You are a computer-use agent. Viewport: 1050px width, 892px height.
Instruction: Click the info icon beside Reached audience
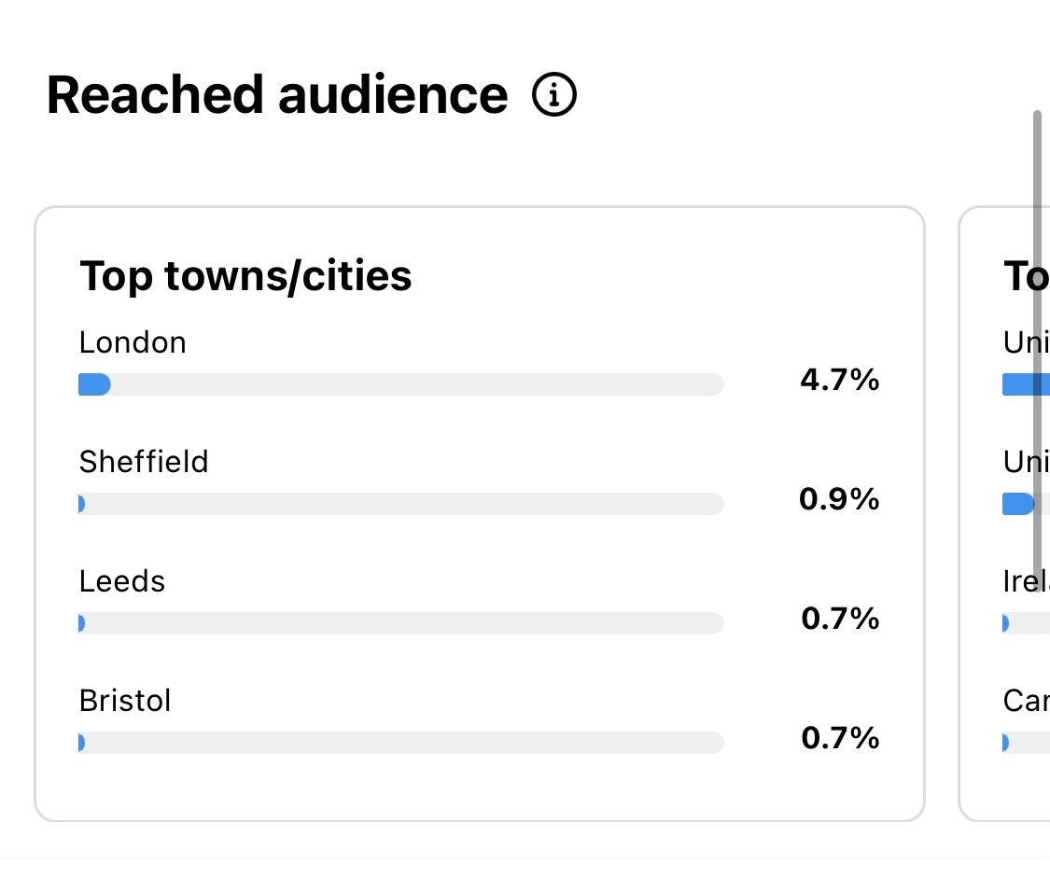click(554, 95)
